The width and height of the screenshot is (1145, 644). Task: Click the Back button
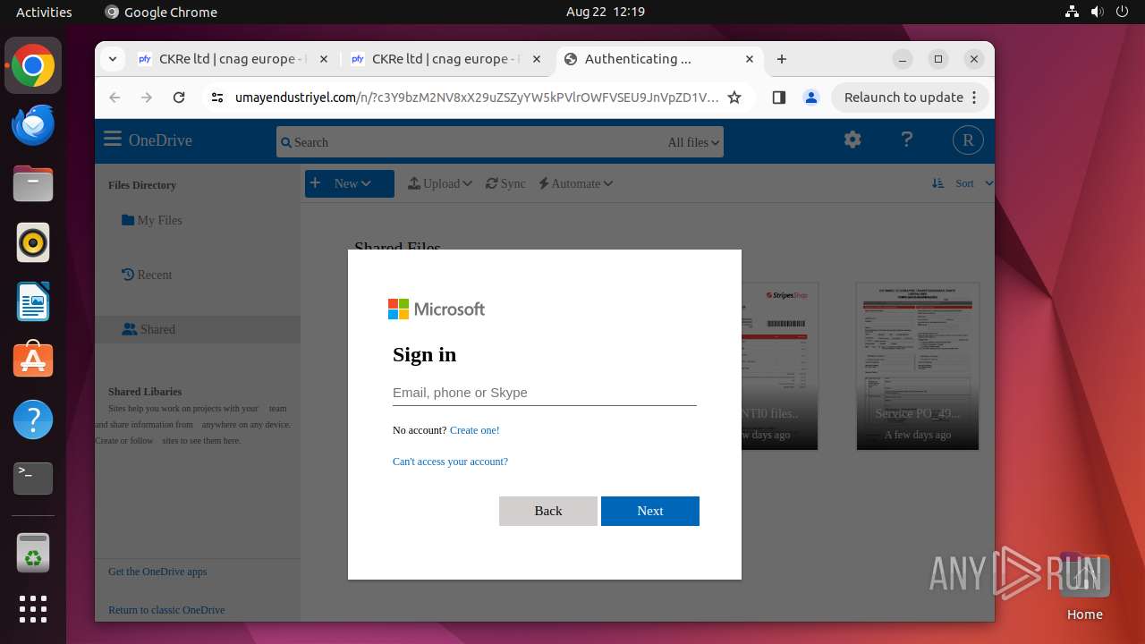click(x=548, y=511)
